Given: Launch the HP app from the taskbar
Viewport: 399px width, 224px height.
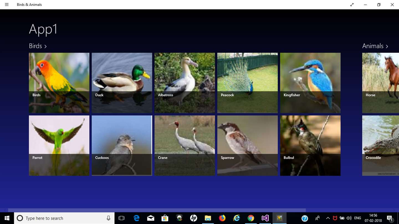Looking at the screenshot, I should pos(194,218).
